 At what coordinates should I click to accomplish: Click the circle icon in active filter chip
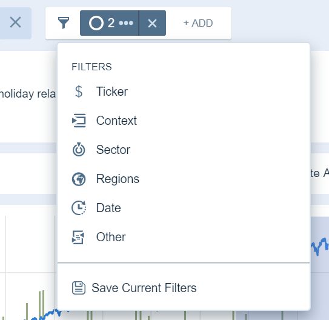[x=96, y=23]
